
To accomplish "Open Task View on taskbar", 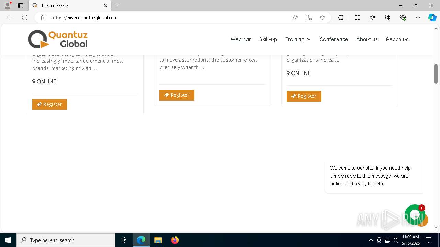I will 124,240.
